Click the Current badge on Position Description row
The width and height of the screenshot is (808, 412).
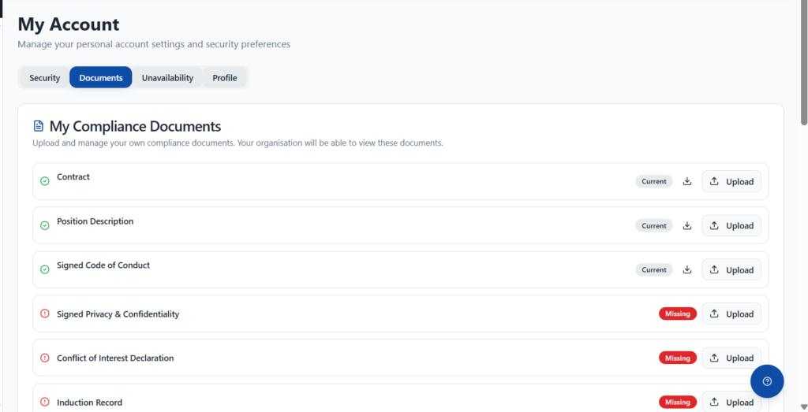point(654,225)
